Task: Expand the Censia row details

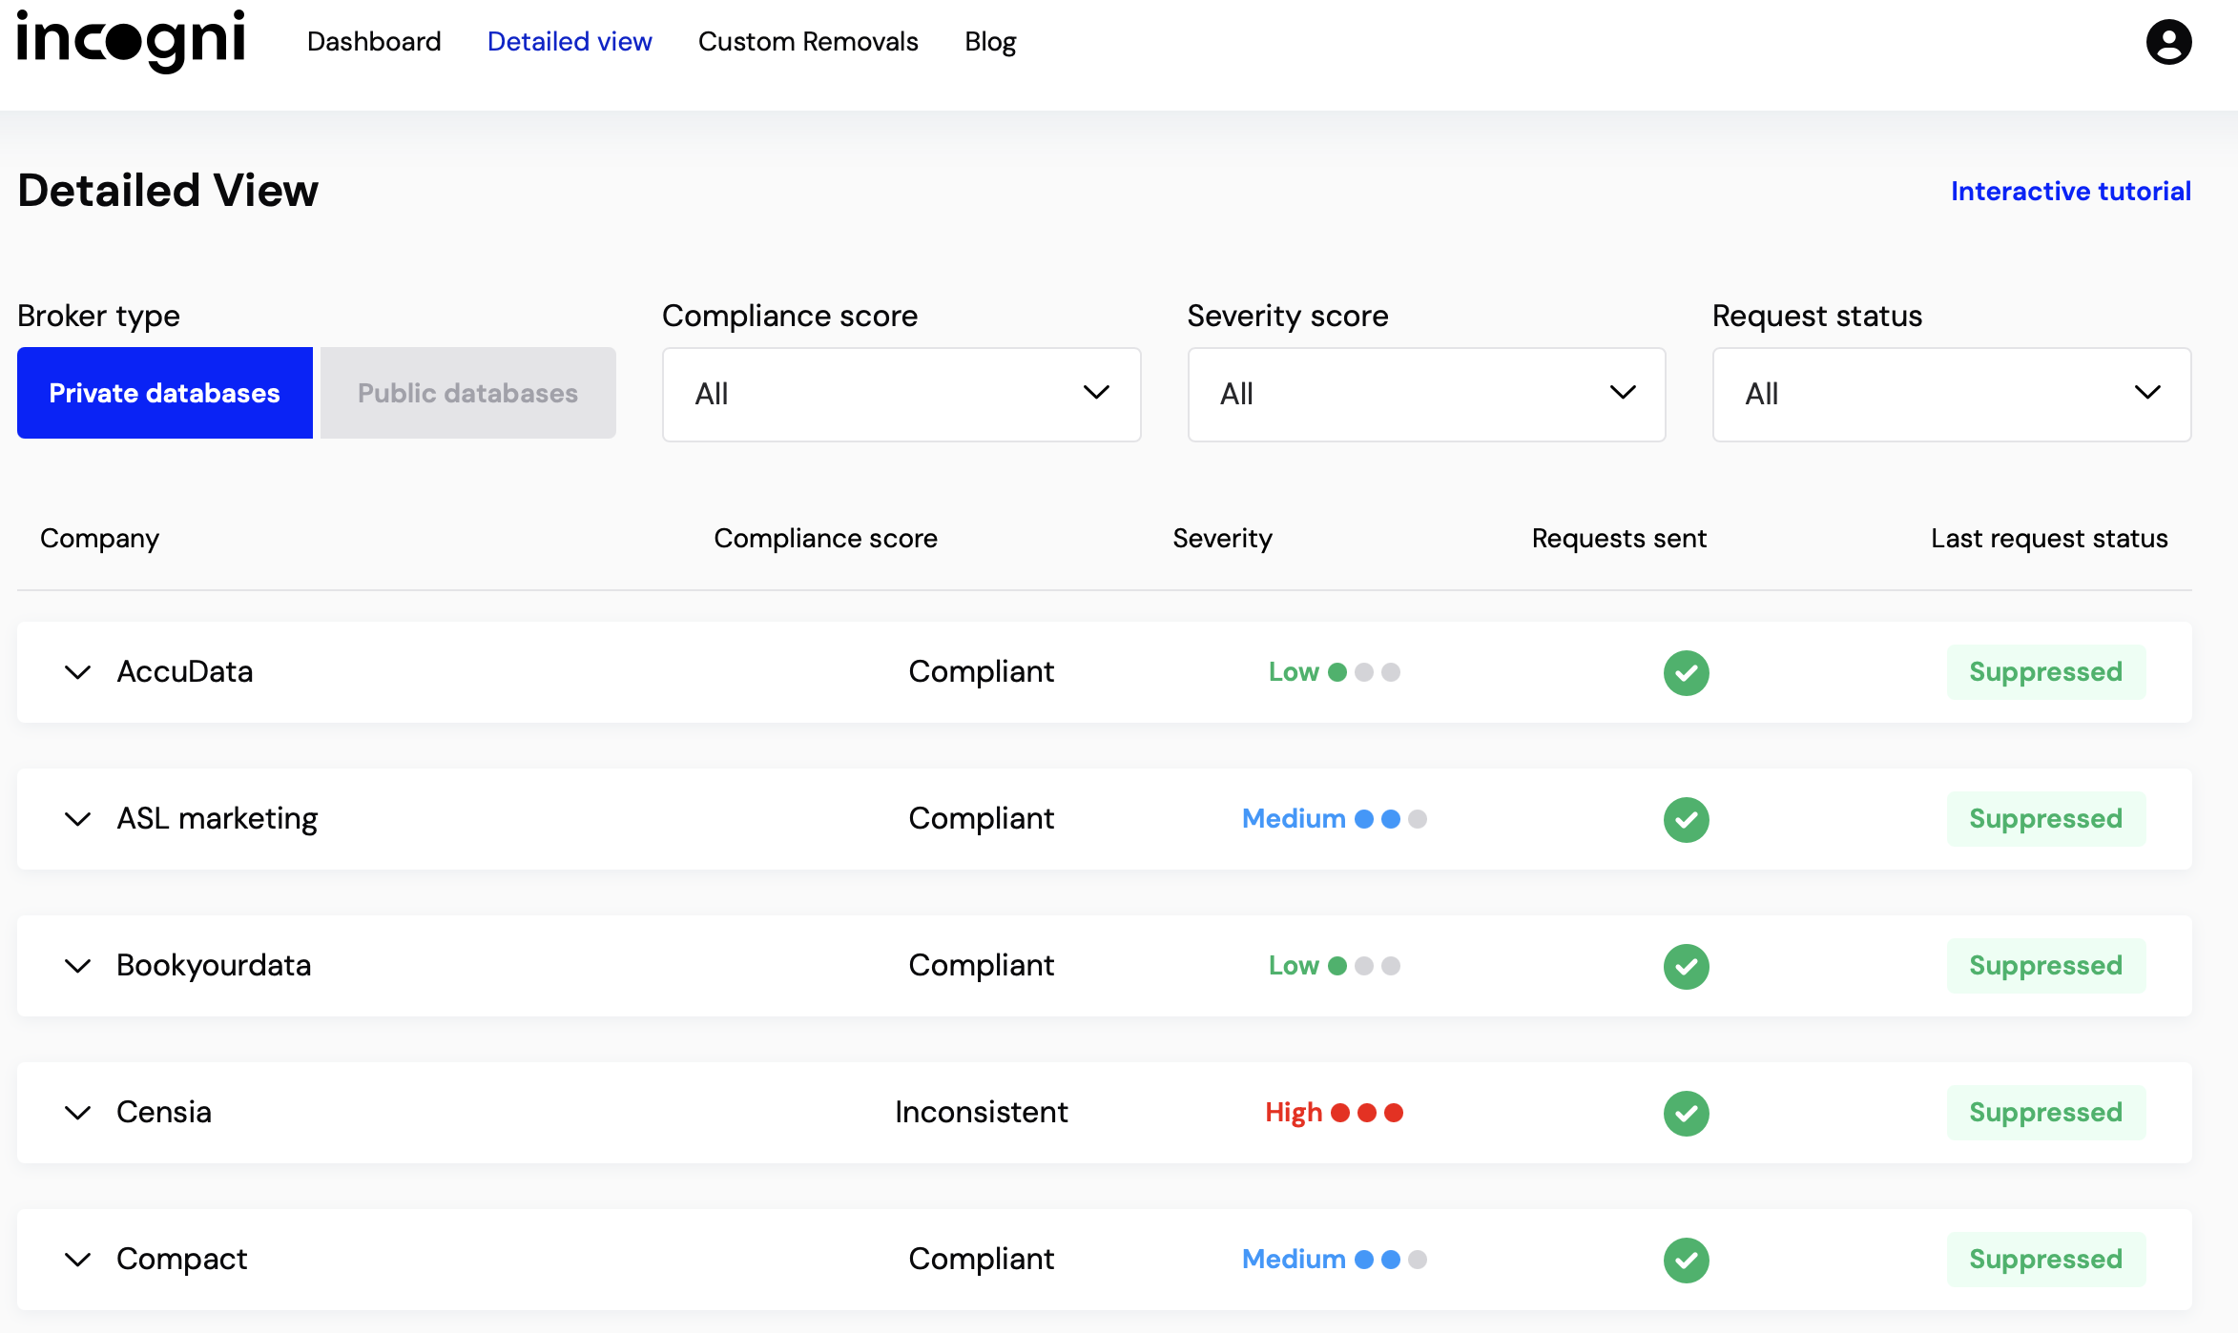Action: tap(77, 1113)
